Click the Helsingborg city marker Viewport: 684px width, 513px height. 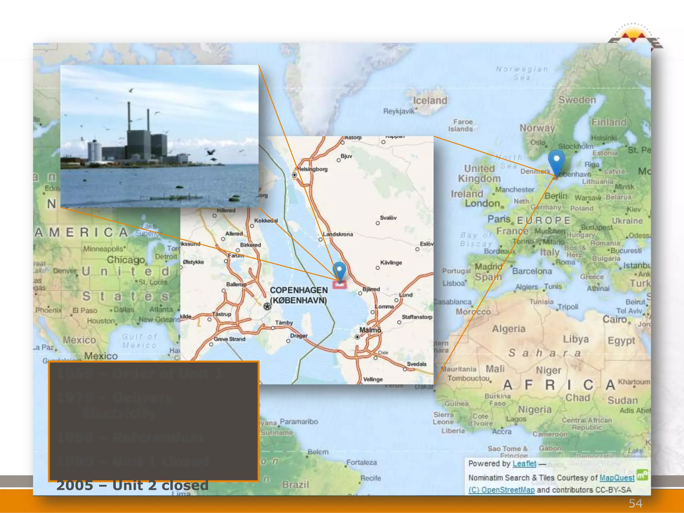coord(294,175)
